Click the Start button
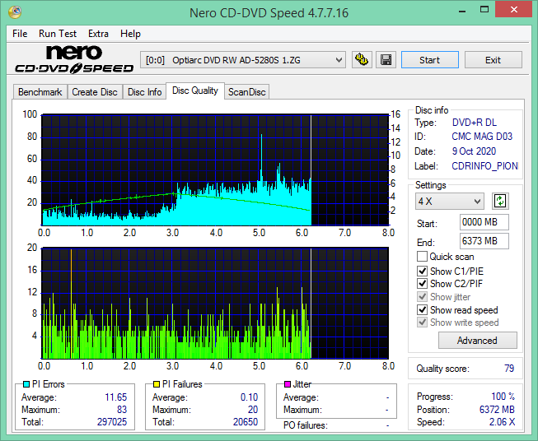The width and height of the screenshot is (538, 441). [x=430, y=60]
